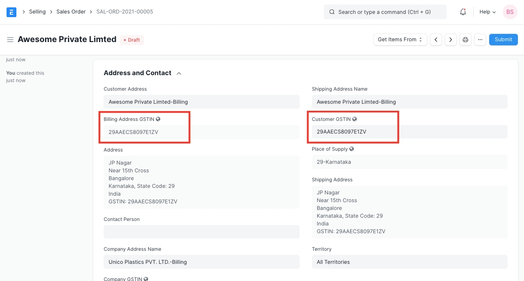
Task: Click the BS user avatar
Action: [510, 12]
